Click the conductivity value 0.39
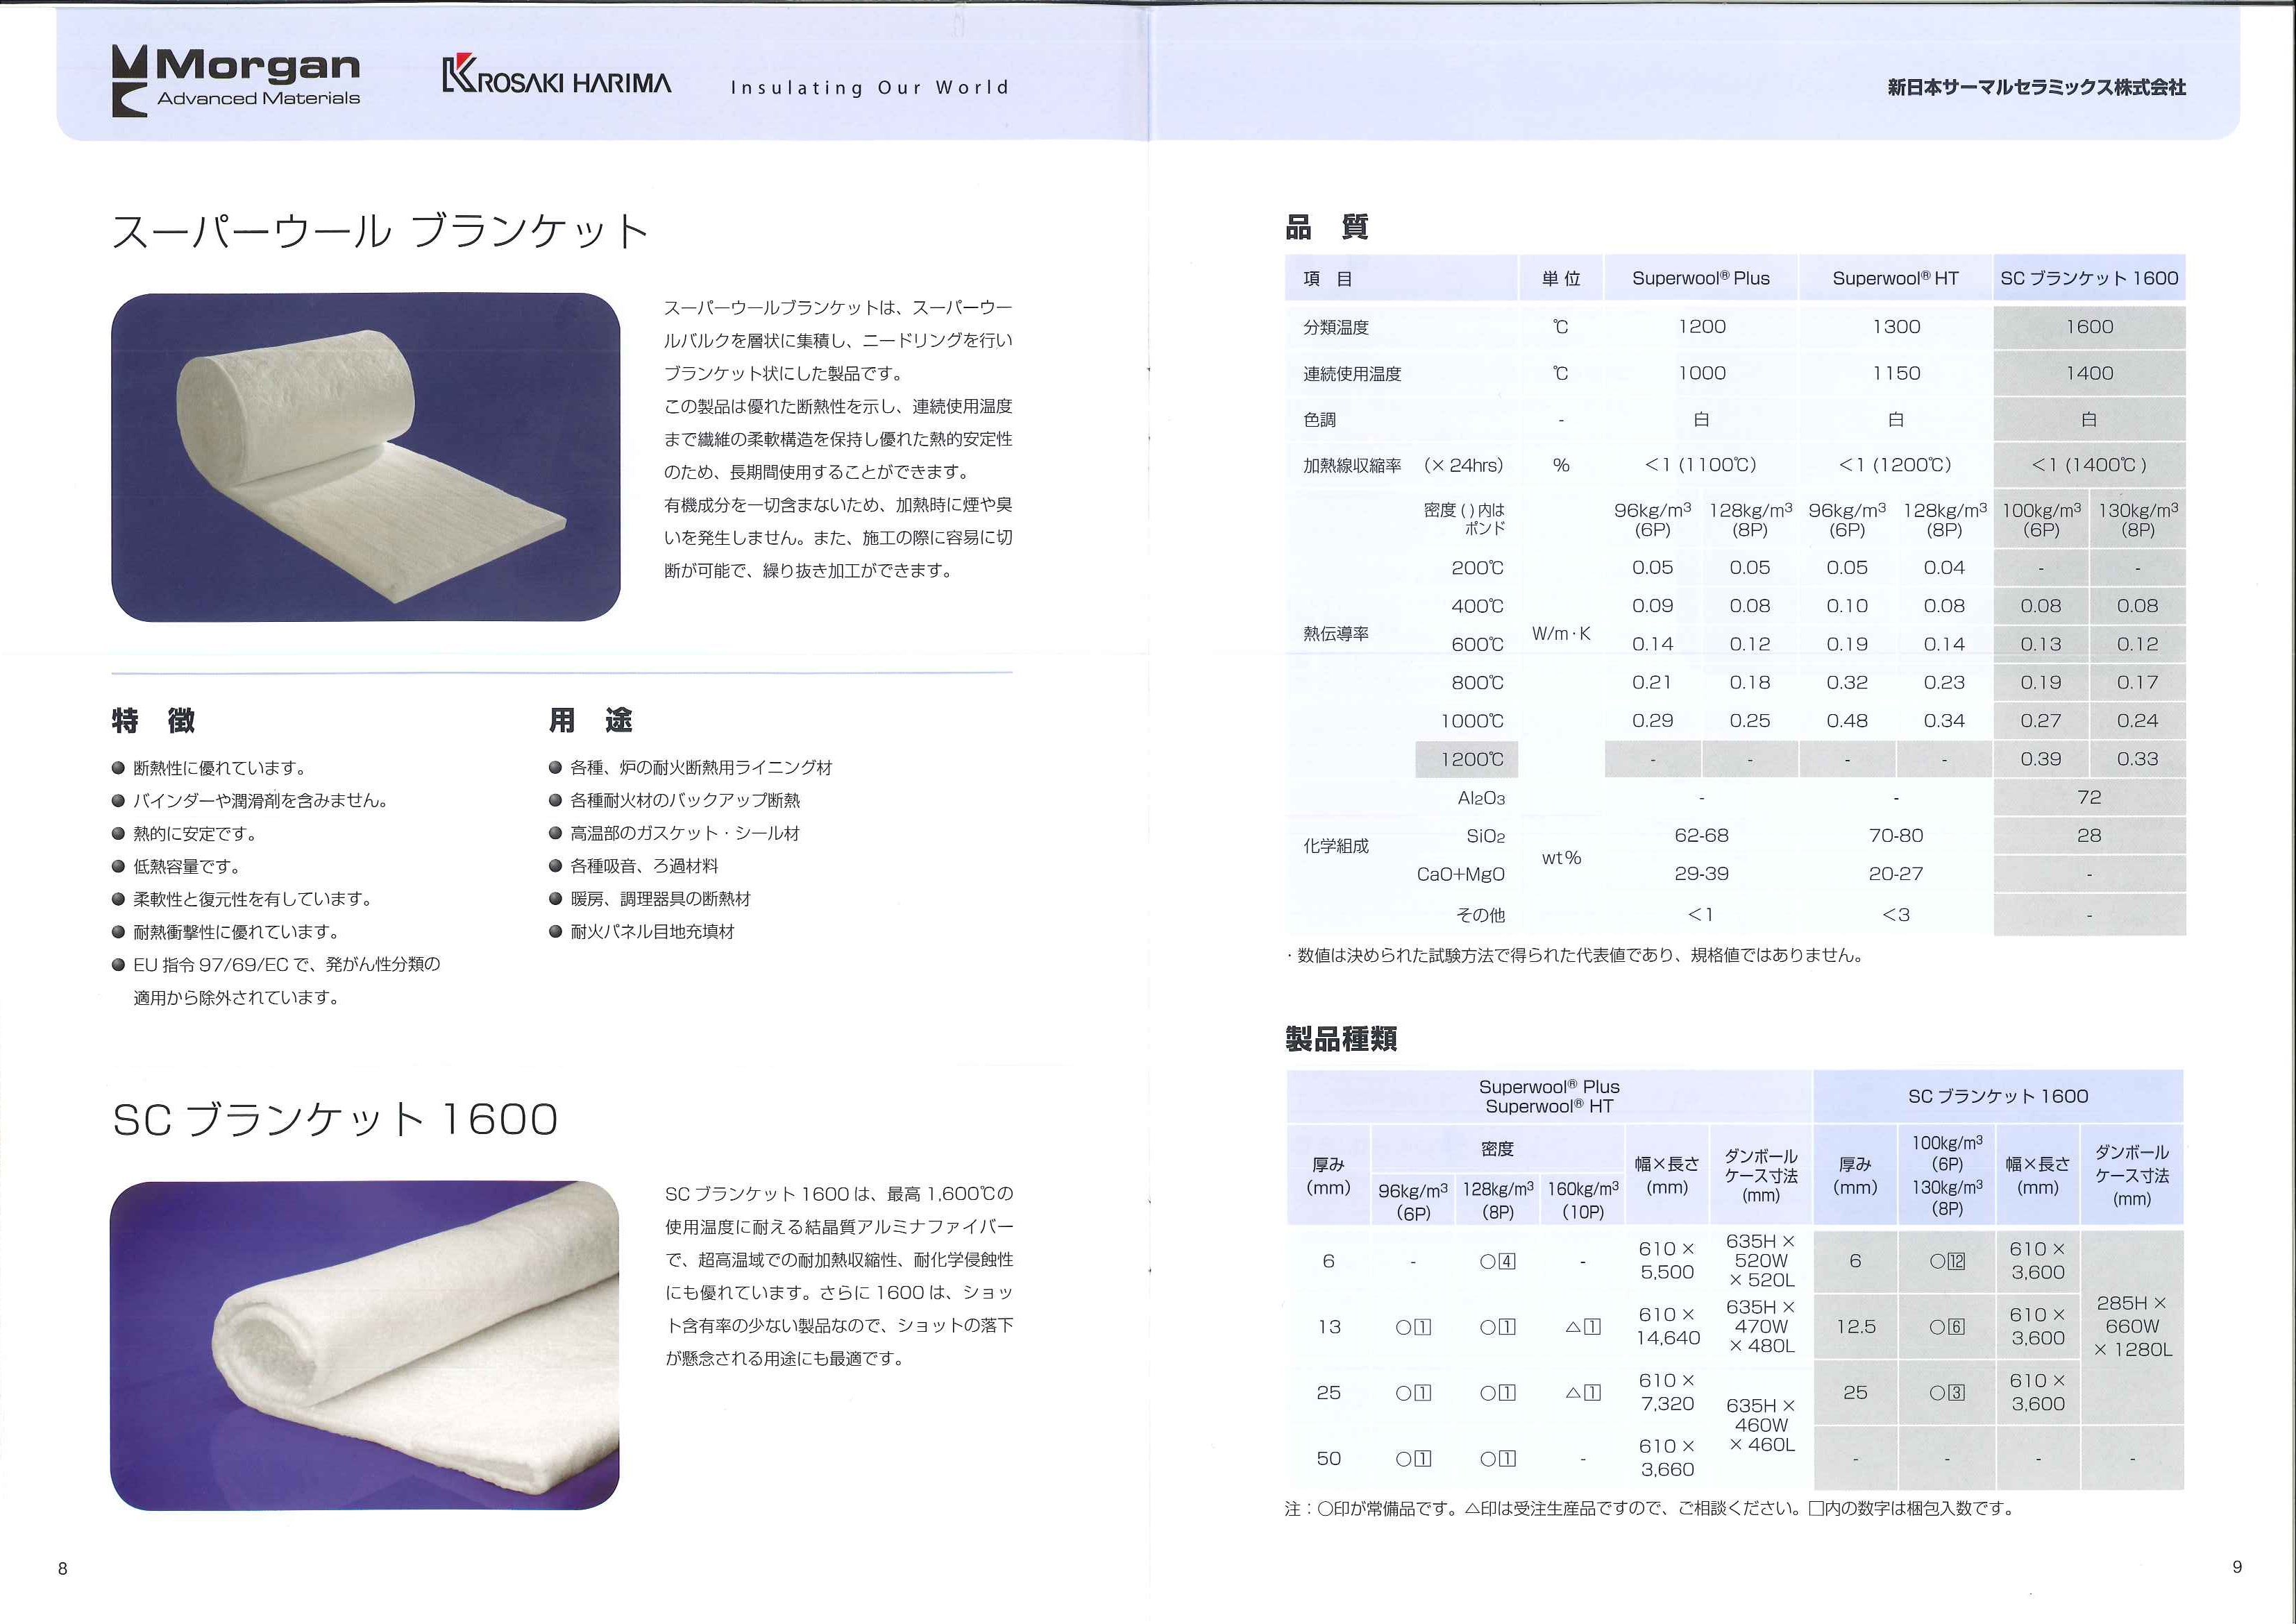 (x=2040, y=760)
